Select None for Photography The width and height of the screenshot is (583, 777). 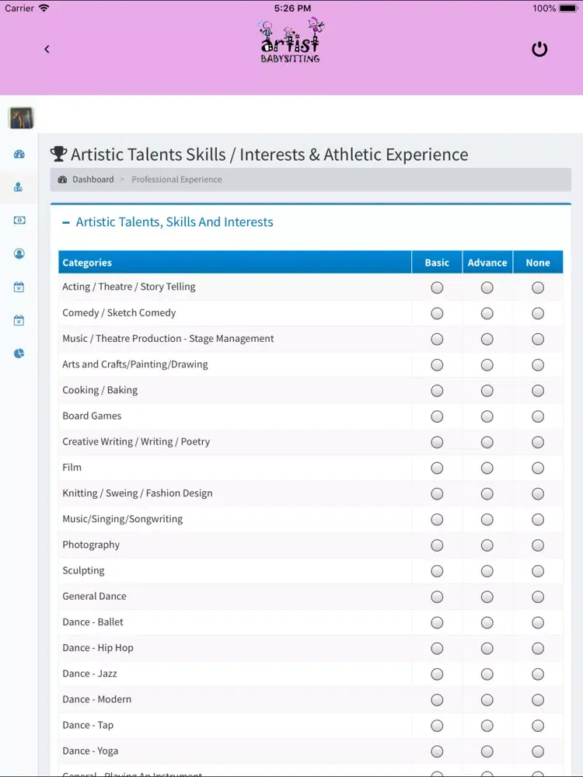point(537,545)
